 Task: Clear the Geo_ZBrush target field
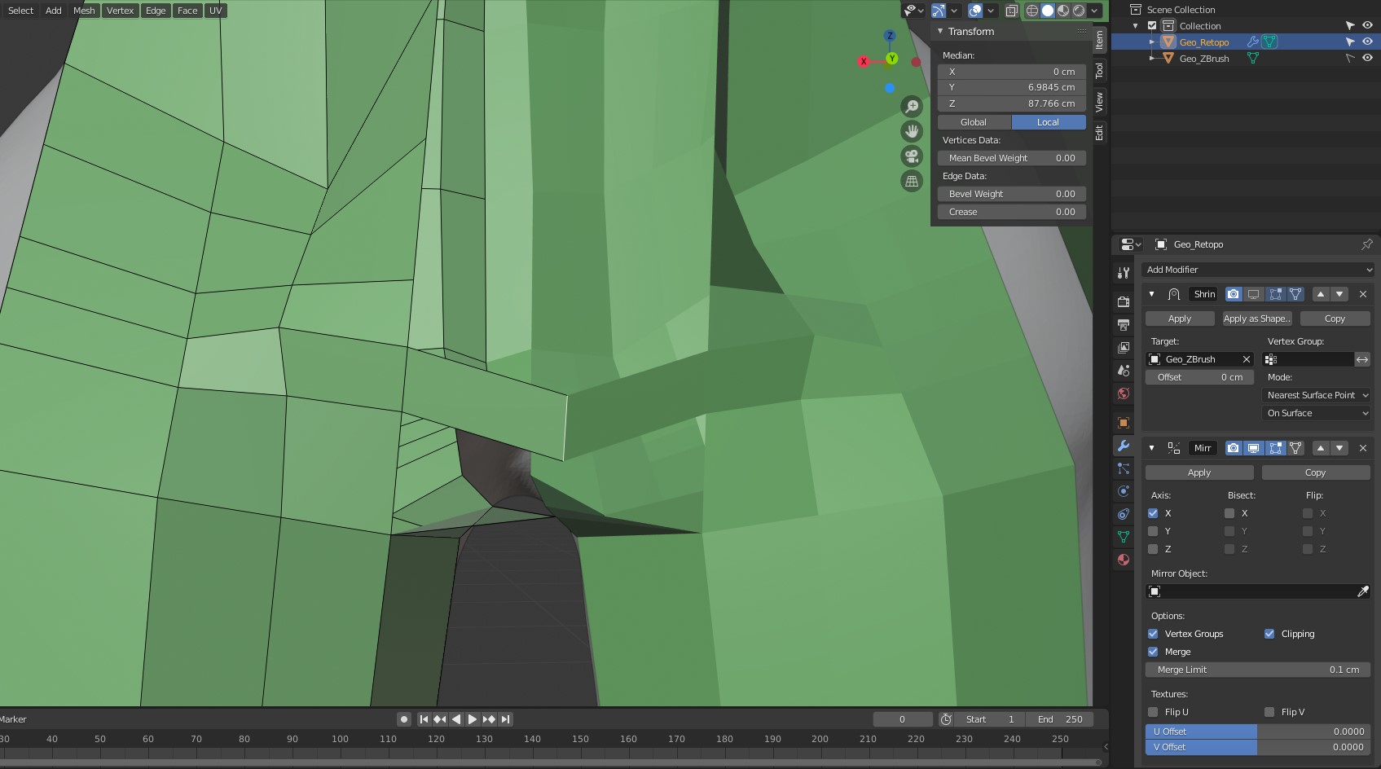(1246, 359)
